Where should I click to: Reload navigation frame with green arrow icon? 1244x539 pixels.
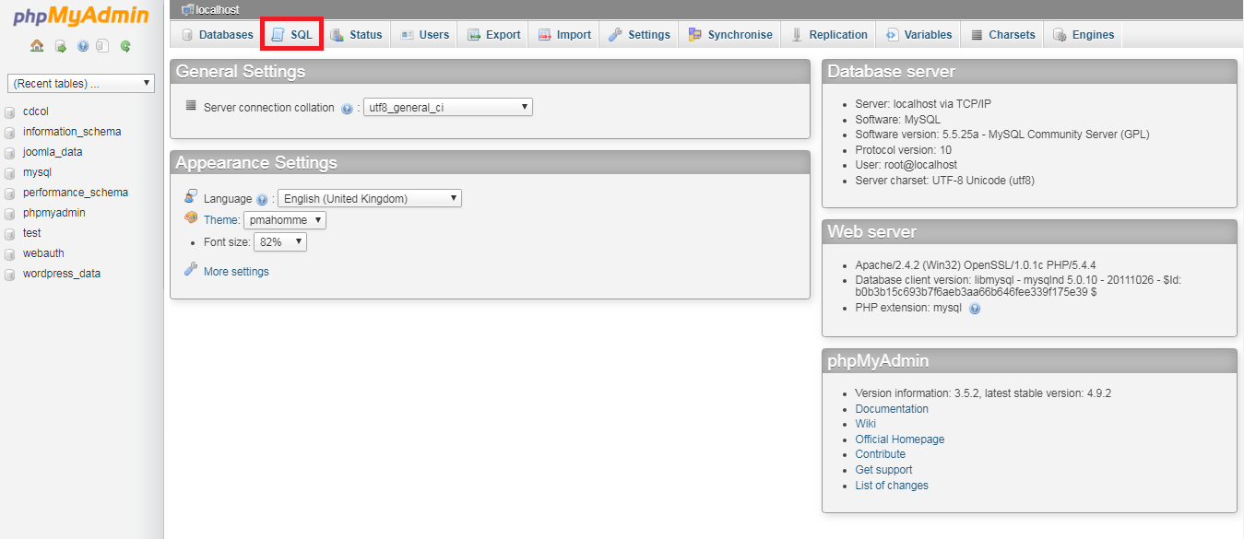[x=125, y=46]
